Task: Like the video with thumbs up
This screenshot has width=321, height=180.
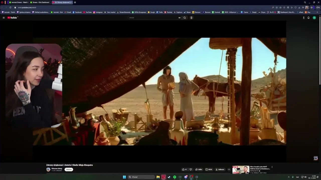Action: (184, 169)
